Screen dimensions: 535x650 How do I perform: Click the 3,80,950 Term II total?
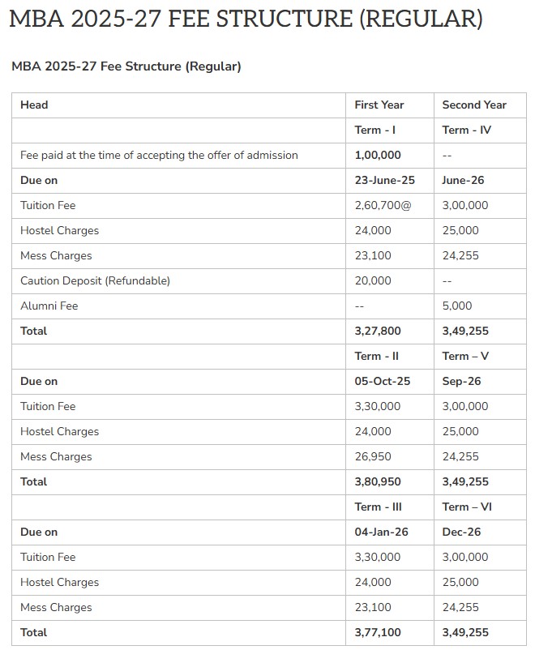tap(378, 481)
